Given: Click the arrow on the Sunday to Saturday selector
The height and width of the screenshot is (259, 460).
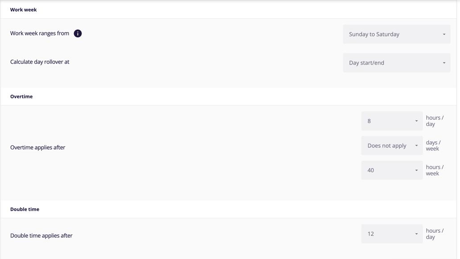Looking at the screenshot, I should [x=444, y=34].
